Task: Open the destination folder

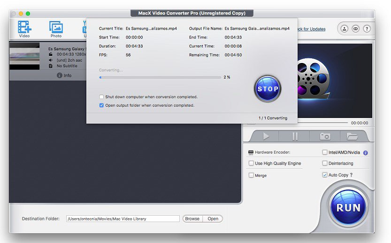Action: click(213, 219)
